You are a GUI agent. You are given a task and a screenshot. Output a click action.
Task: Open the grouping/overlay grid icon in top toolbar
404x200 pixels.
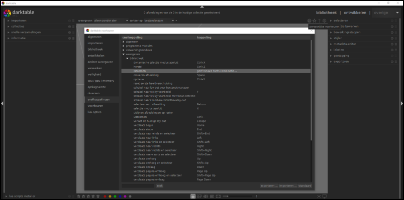click(309, 21)
